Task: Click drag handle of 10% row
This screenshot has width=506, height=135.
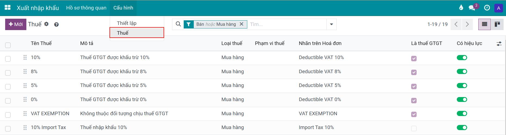Action: click(x=25, y=57)
